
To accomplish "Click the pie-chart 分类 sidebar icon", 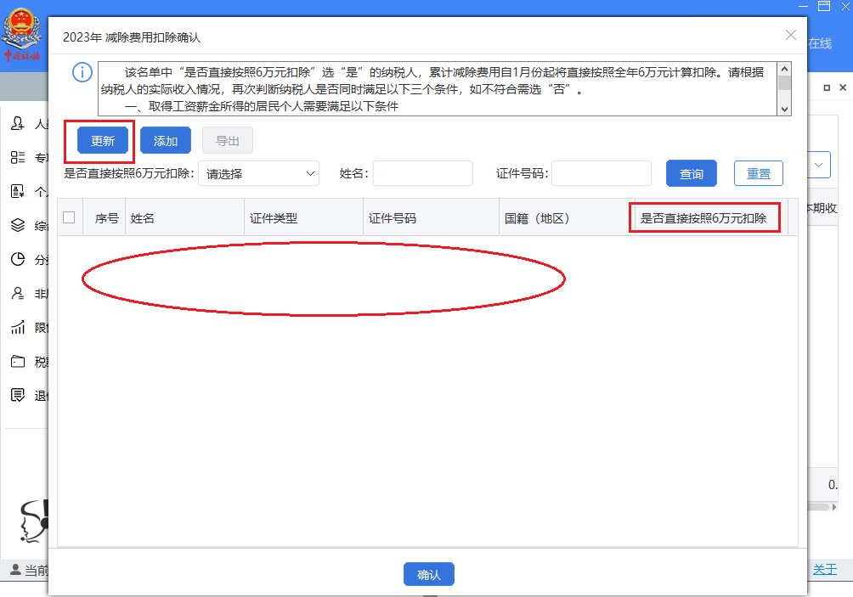I will pos(17,259).
